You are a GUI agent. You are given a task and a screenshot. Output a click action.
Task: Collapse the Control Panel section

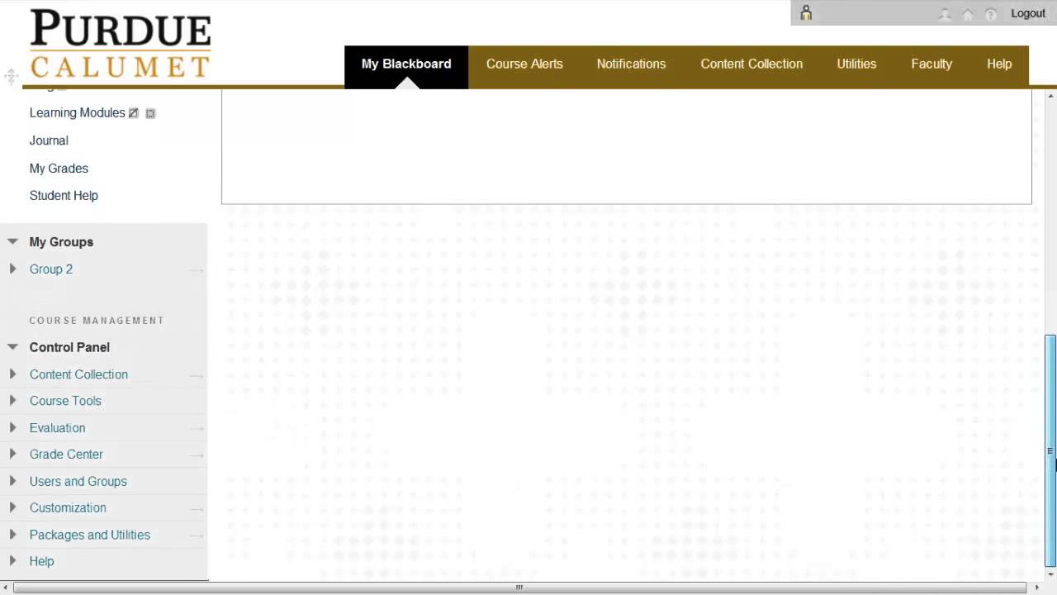[12, 347]
